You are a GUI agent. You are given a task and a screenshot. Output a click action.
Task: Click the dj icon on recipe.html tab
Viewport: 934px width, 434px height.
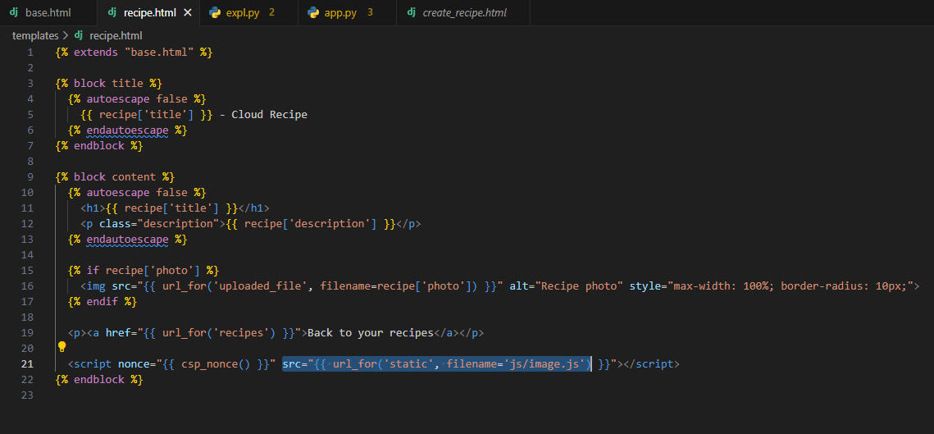tap(112, 13)
